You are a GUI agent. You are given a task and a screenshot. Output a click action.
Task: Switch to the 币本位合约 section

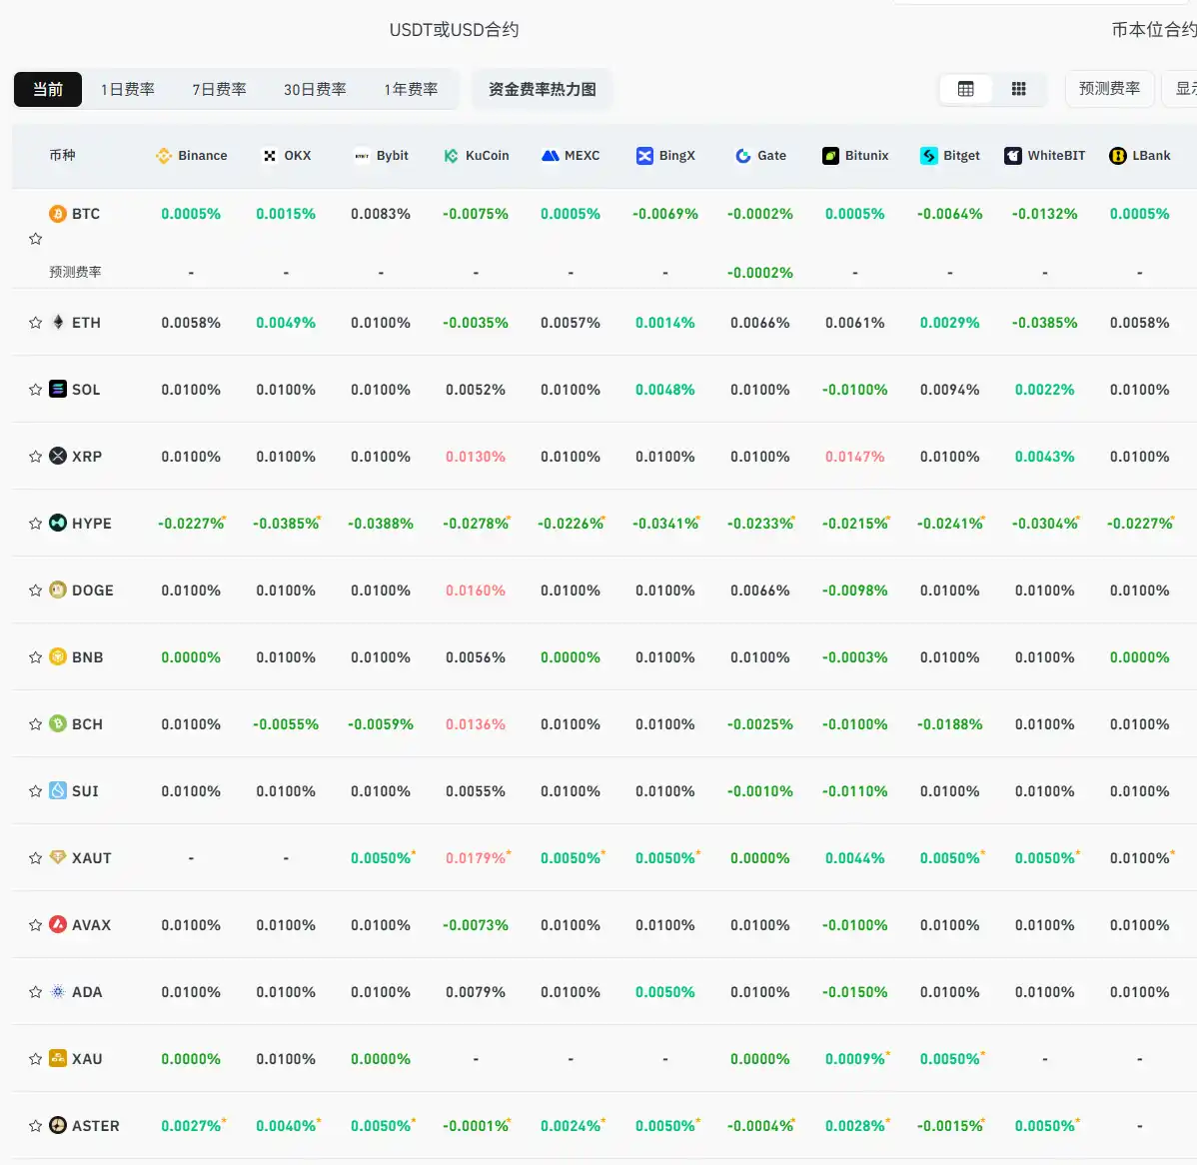(x=1153, y=30)
